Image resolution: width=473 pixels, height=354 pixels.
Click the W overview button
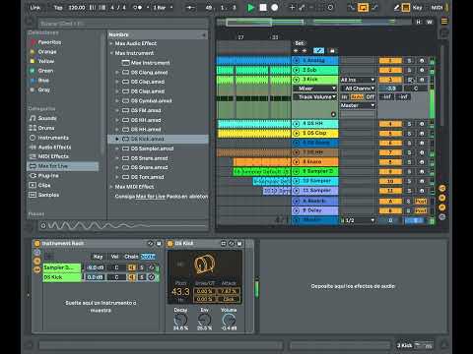coord(430,22)
